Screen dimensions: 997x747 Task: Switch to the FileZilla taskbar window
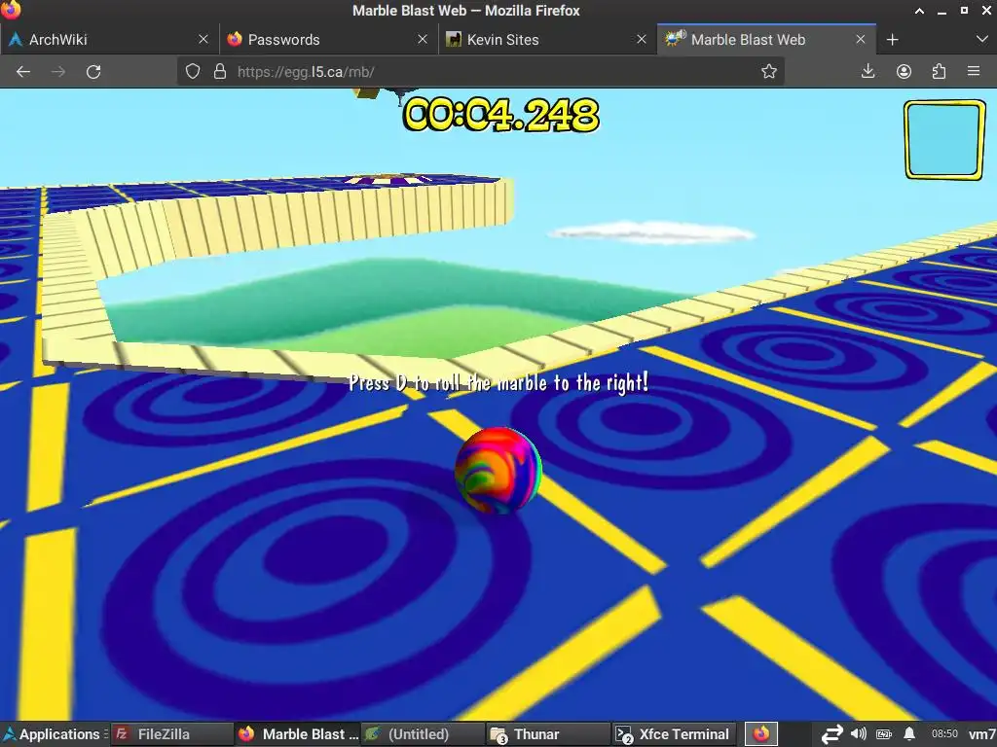(x=171, y=734)
